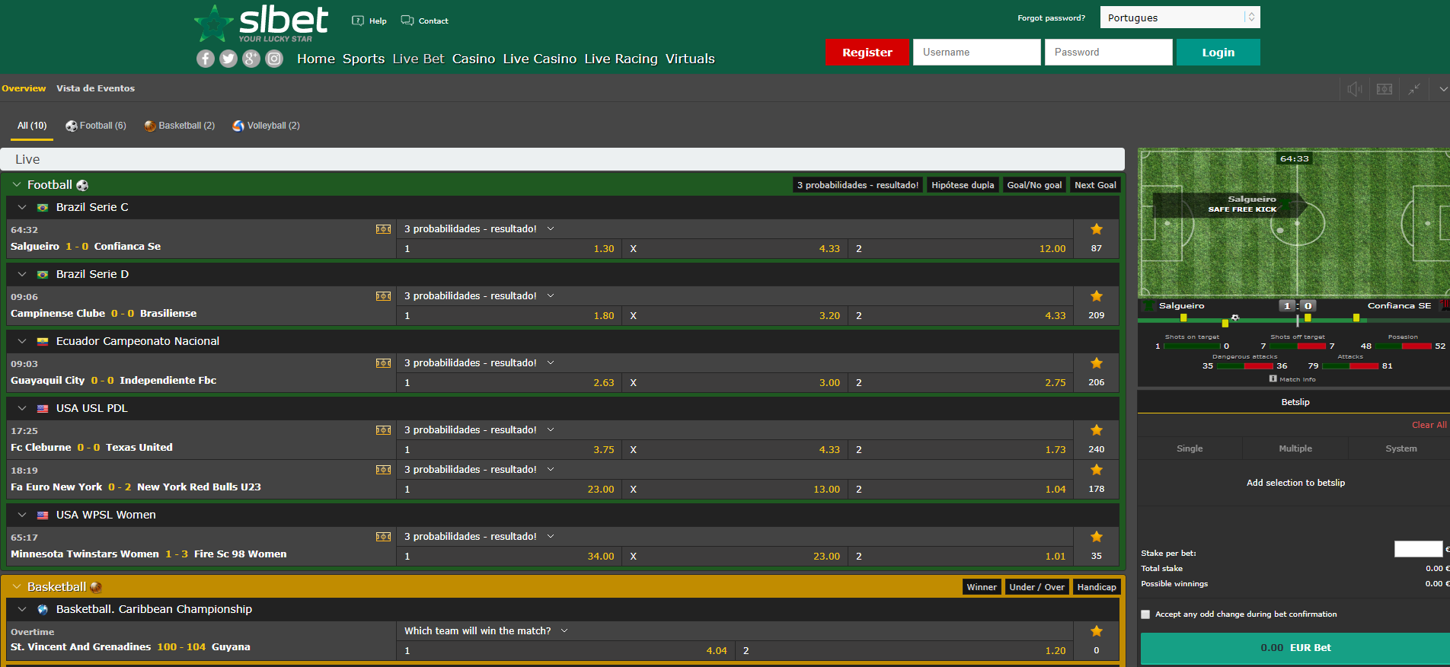The height and width of the screenshot is (667, 1450).
Task: Favorite the St. Vincent And Grenadines star
Action: [1097, 631]
